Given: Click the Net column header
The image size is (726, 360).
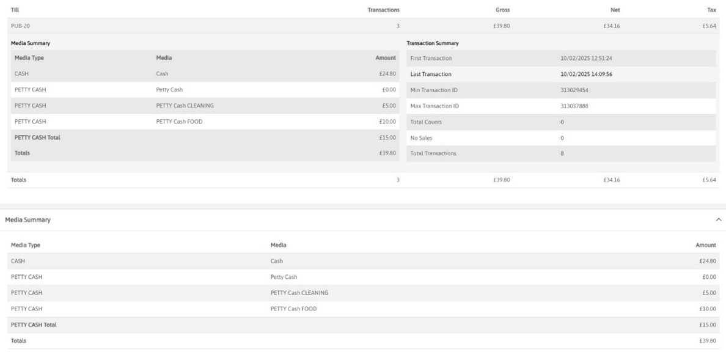Looking at the screenshot, I should pos(615,10).
